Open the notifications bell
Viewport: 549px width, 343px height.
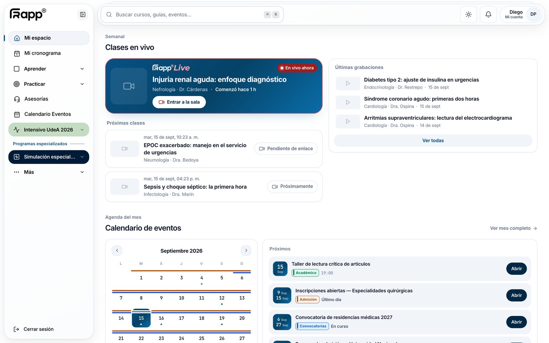click(488, 14)
